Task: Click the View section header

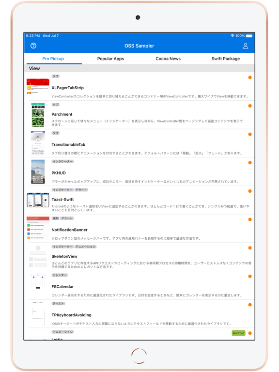Action: tap(139, 68)
